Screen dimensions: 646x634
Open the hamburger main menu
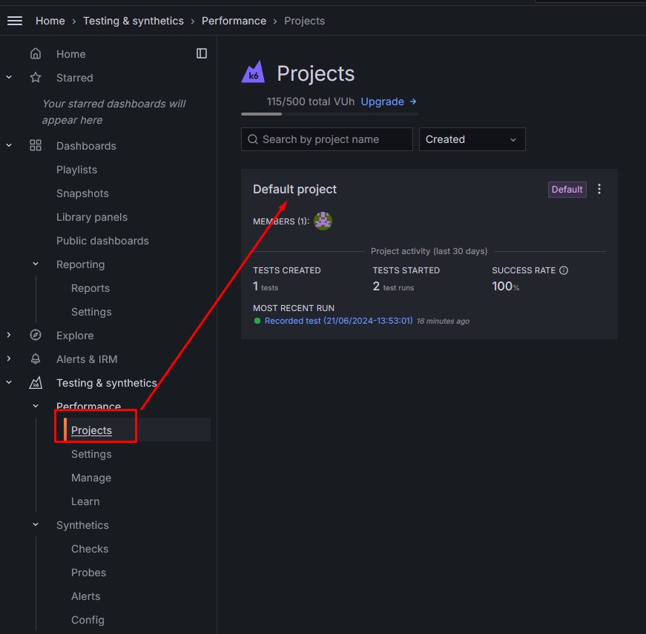click(x=15, y=21)
